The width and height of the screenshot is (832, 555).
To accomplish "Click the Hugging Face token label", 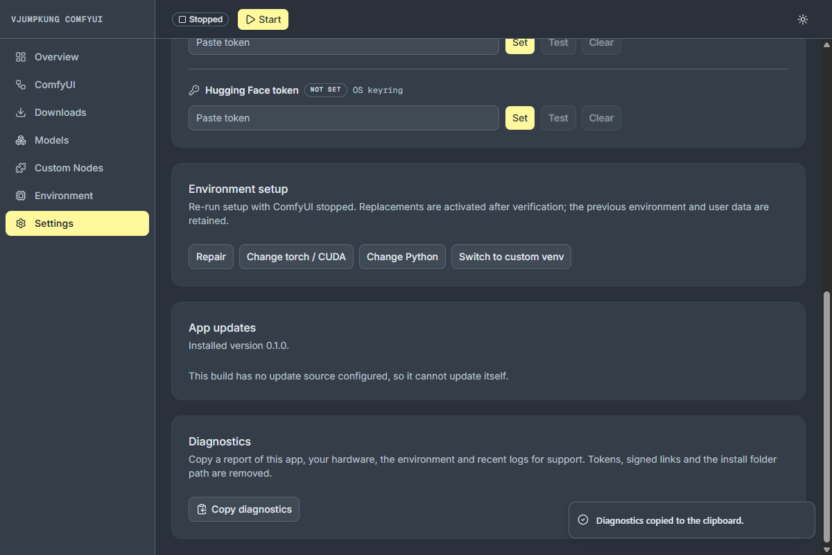I will tap(252, 90).
